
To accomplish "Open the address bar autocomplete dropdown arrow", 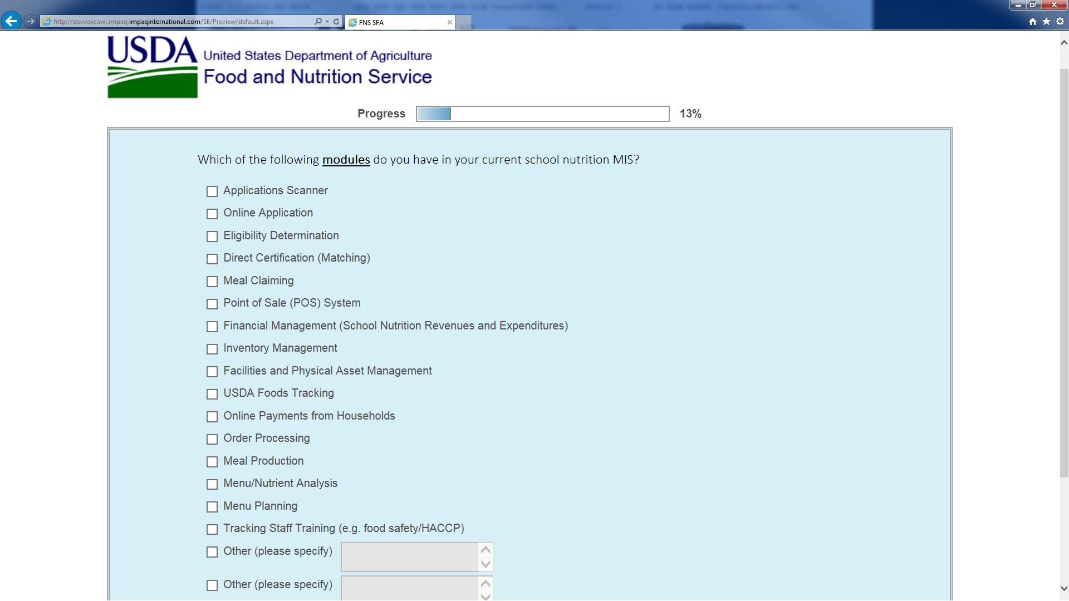I will (x=327, y=22).
